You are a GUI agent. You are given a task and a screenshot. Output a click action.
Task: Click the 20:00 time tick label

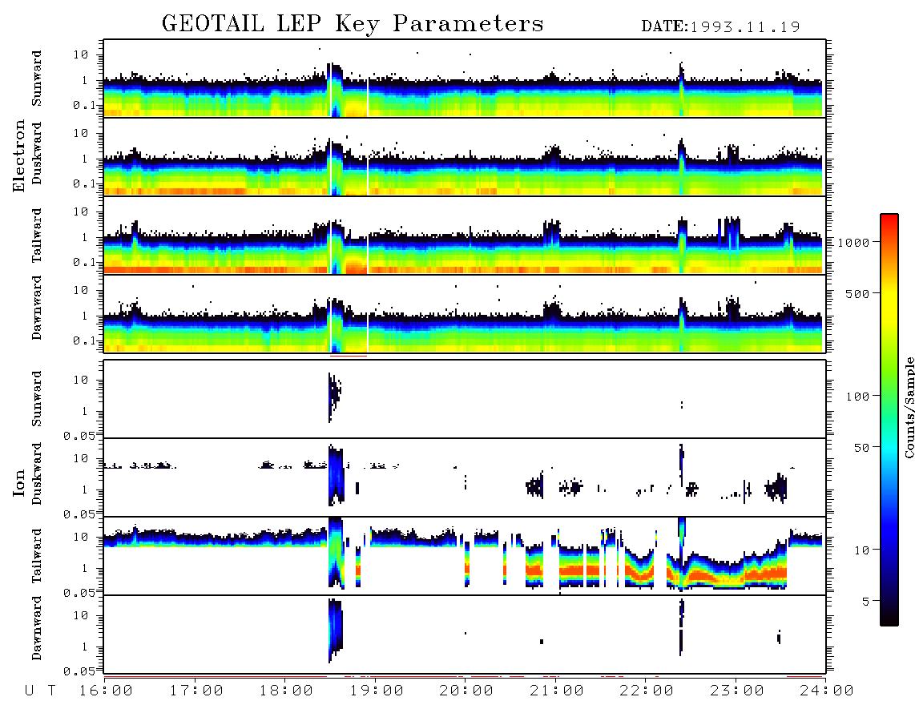(x=467, y=691)
